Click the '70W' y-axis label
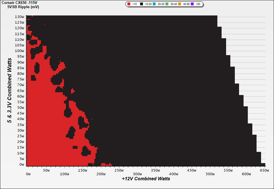The image size is (274, 189). pos(20,85)
